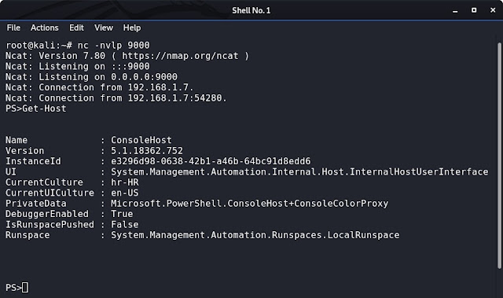
Task: Click the Version value 5.1.18362.752
Action: (147, 151)
